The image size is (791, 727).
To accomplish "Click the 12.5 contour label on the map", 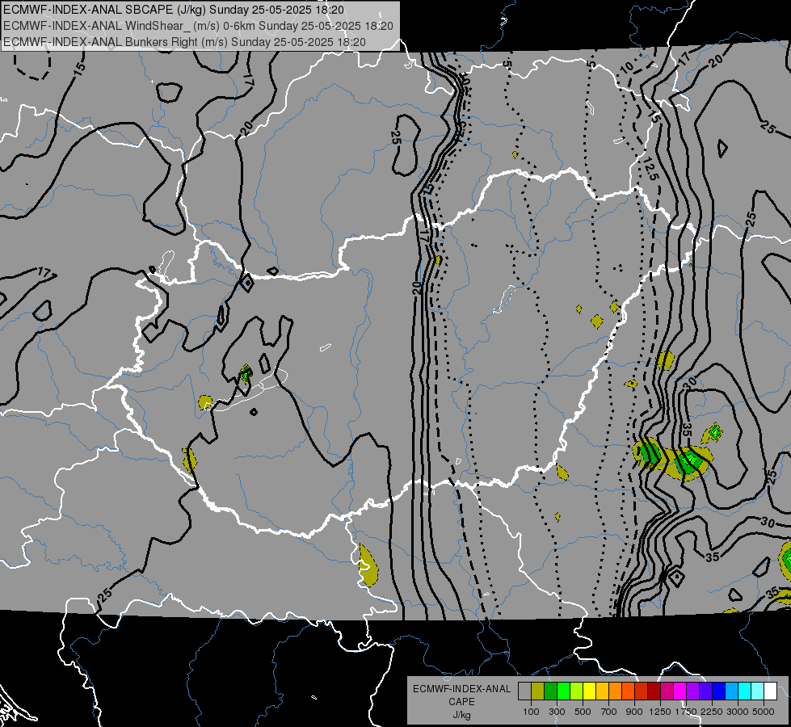I will pyautogui.click(x=651, y=170).
